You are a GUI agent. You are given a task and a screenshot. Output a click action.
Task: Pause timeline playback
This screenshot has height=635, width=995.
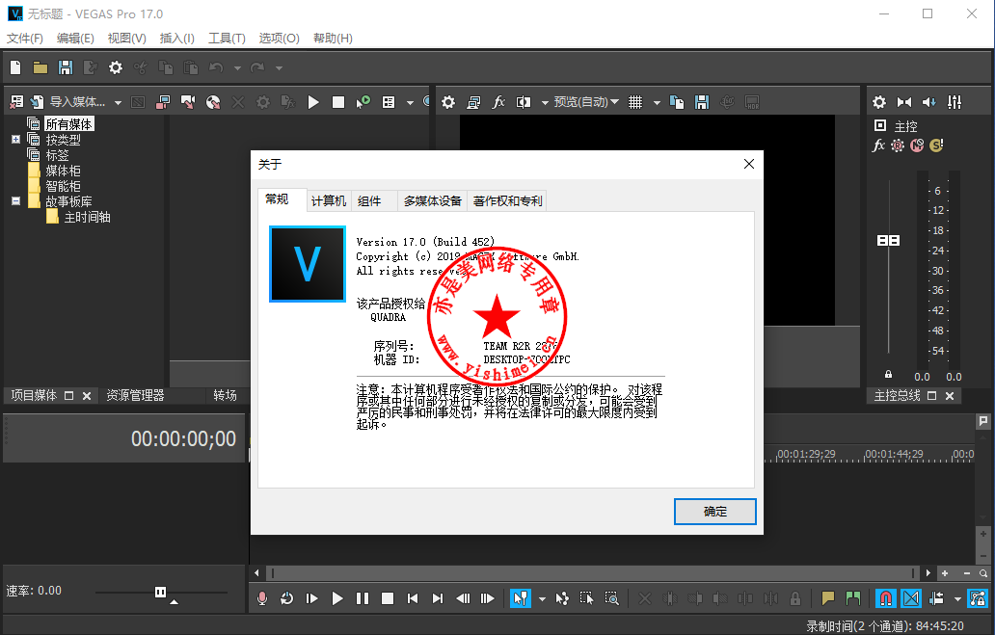pyautogui.click(x=363, y=598)
